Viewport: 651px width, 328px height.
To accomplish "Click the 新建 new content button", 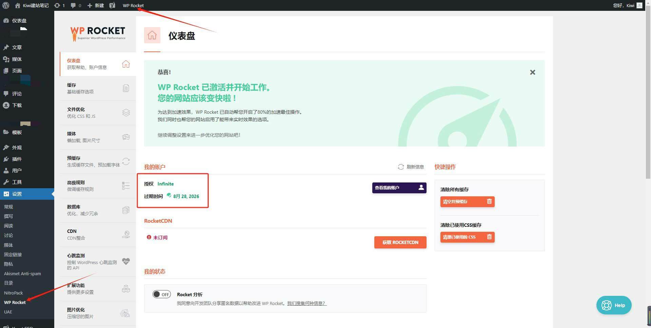I will [x=96, y=5].
